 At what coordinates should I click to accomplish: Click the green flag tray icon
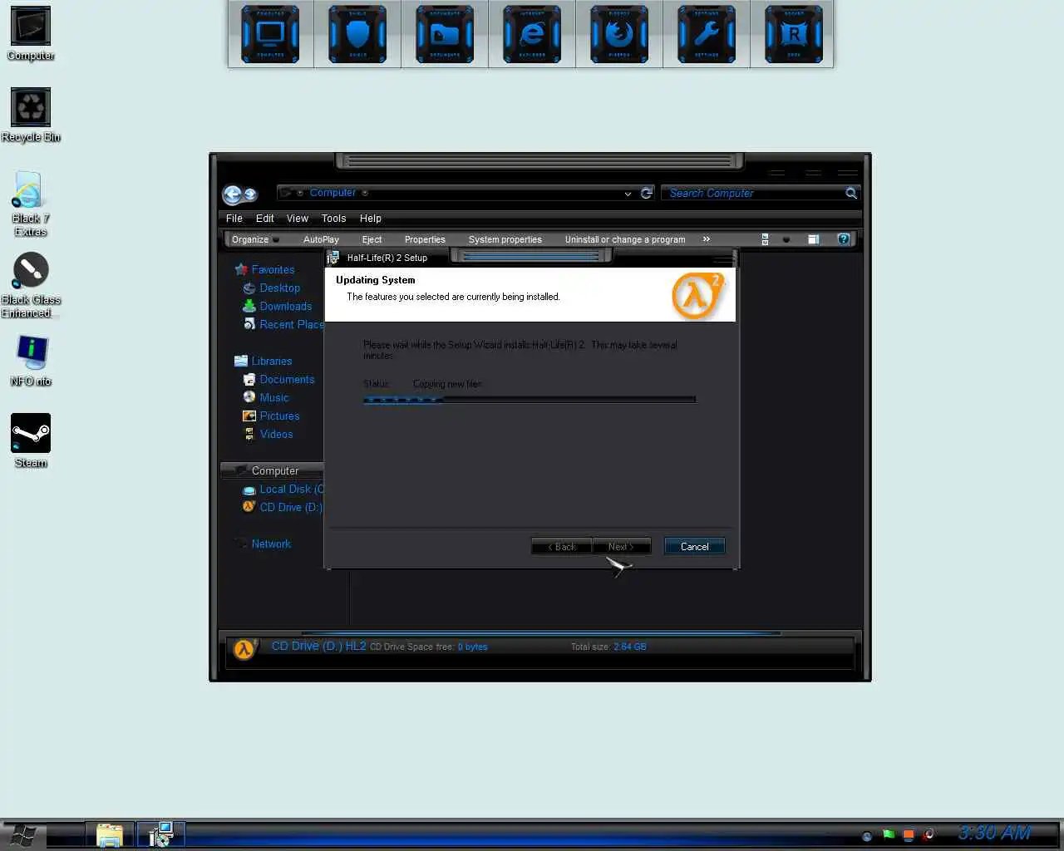[x=889, y=834]
